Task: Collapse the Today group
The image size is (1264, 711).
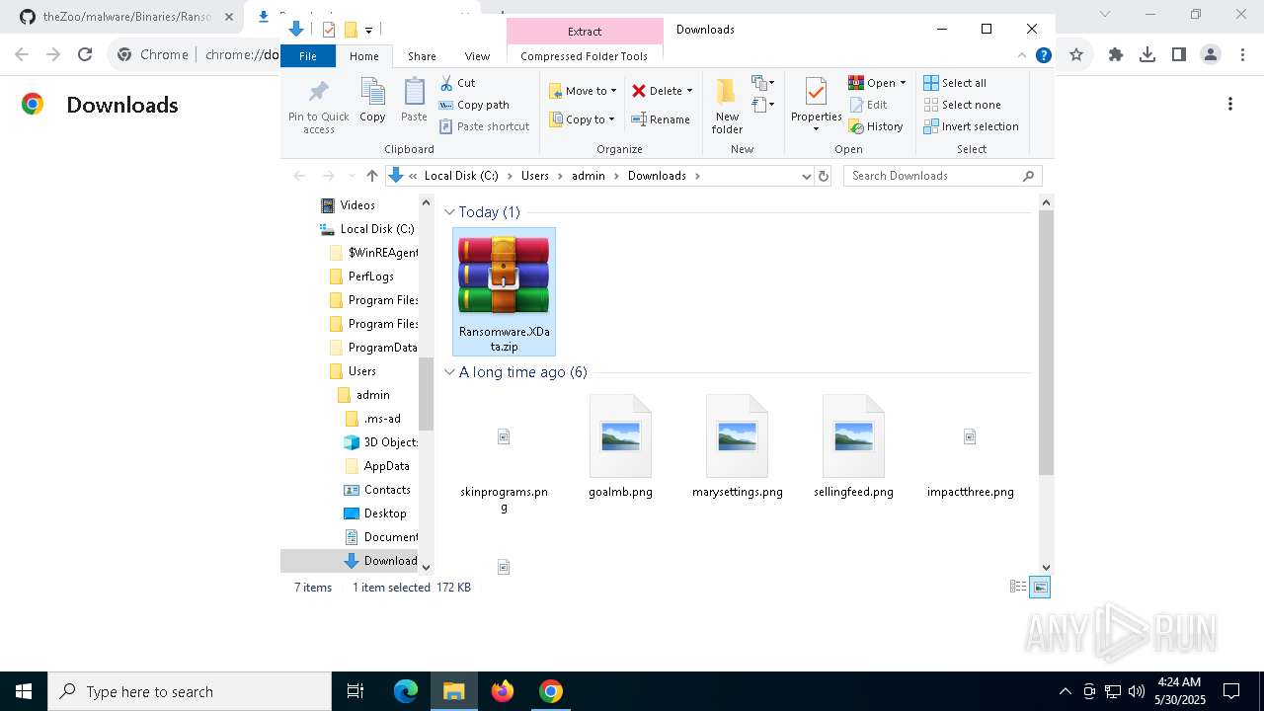Action: click(x=449, y=211)
